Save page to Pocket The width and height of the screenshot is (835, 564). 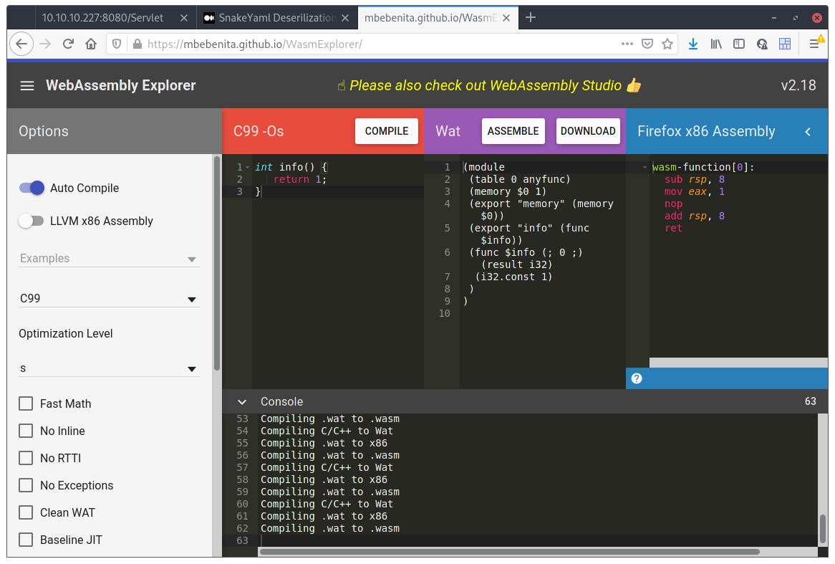click(647, 44)
